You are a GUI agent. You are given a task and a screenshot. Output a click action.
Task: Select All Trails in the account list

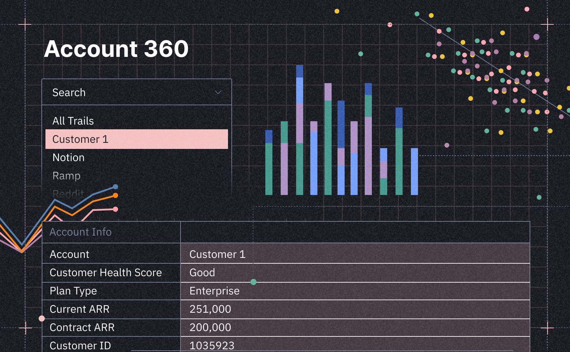(73, 120)
